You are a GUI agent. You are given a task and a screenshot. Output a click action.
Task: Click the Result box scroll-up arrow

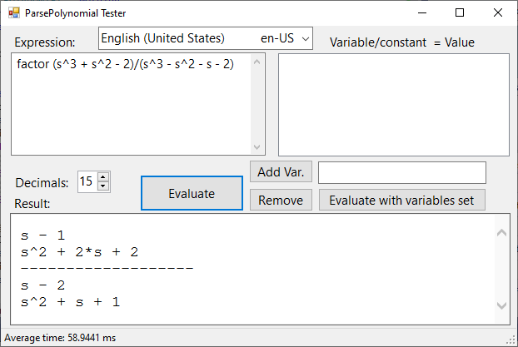(x=501, y=233)
